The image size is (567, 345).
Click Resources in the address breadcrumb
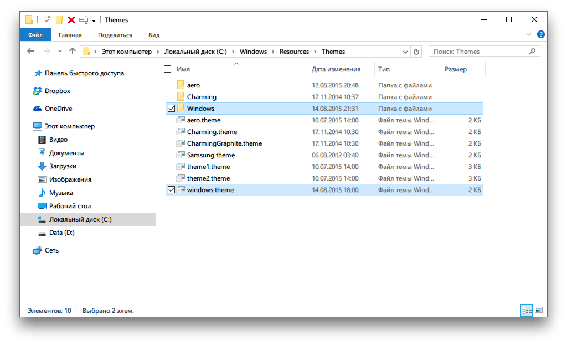pyautogui.click(x=294, y=52)
